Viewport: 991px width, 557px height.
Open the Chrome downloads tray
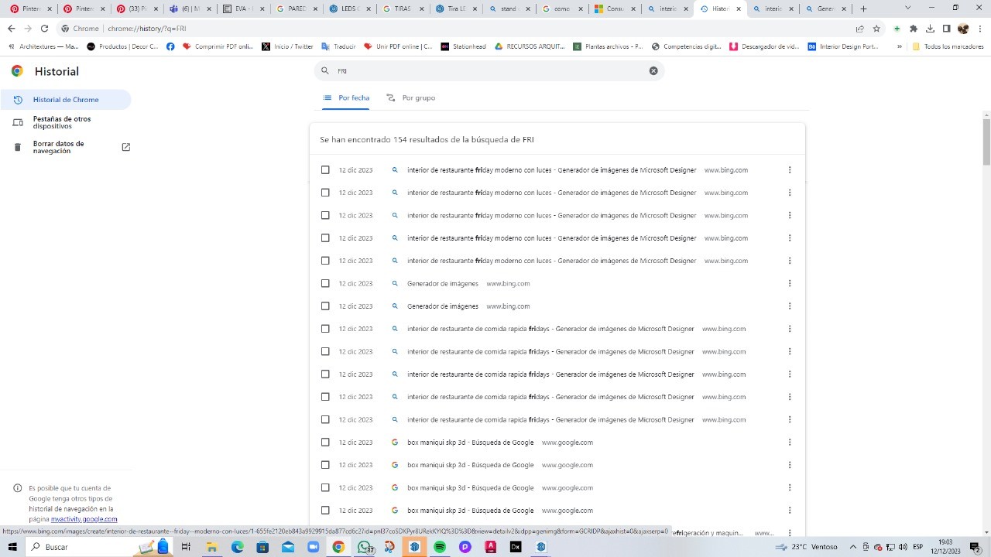click(930, 29)
